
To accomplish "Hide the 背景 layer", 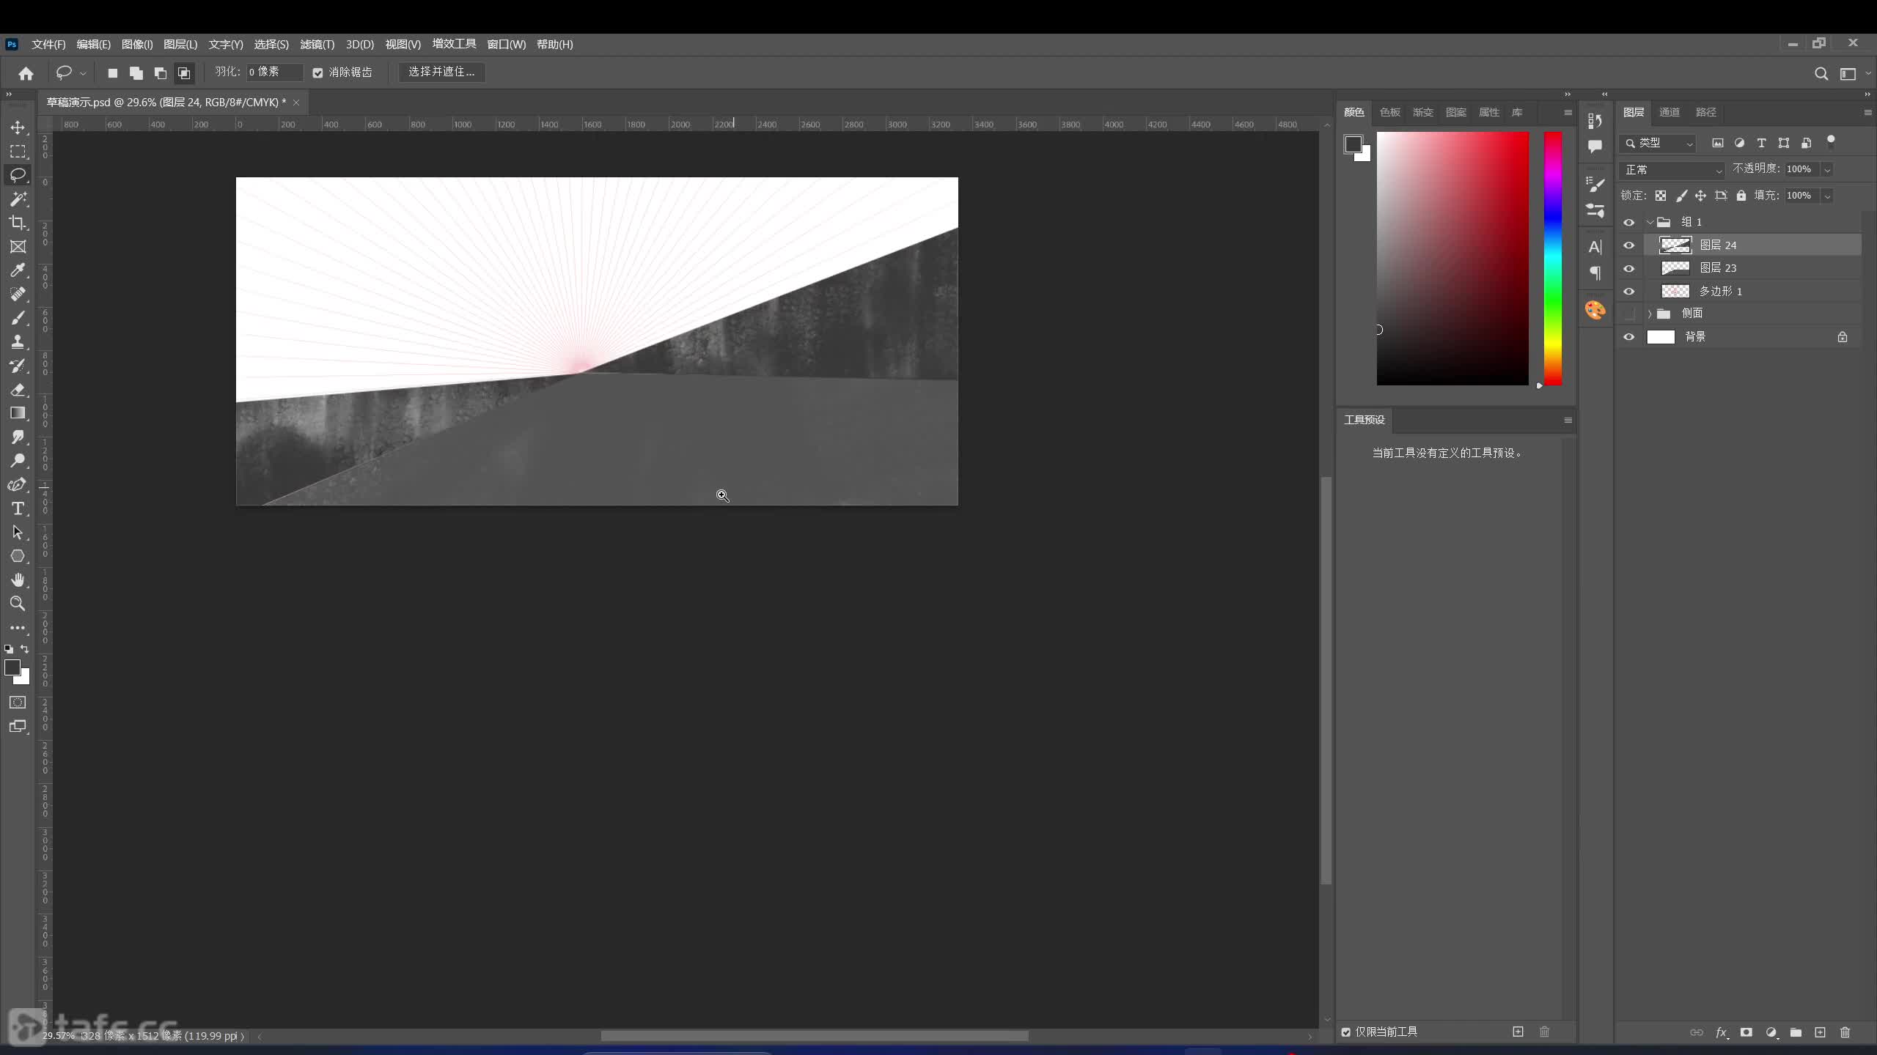I will pyautogui.click(x=1629, y=337).
